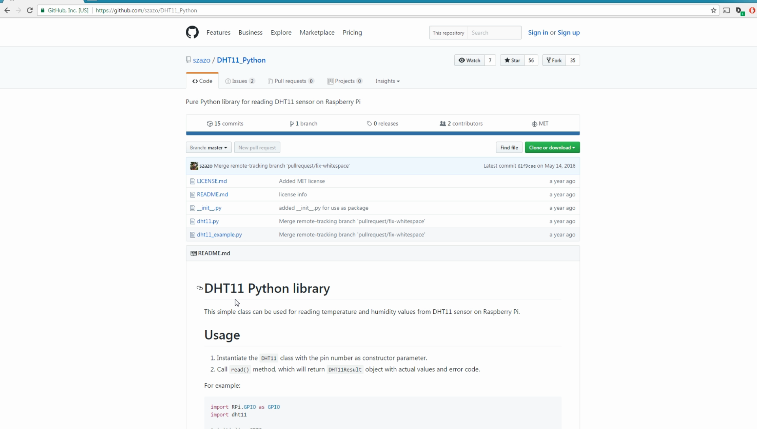
Task: Open dht11_example.py file
Action: tap(219, 235)
